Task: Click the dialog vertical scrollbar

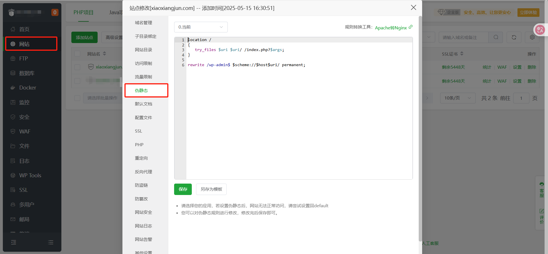Action: [420, 128]
